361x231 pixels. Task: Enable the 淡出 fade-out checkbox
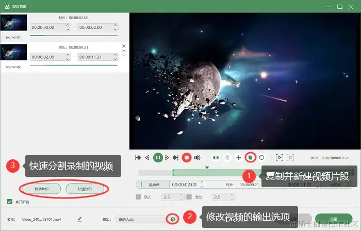(189, 197)
